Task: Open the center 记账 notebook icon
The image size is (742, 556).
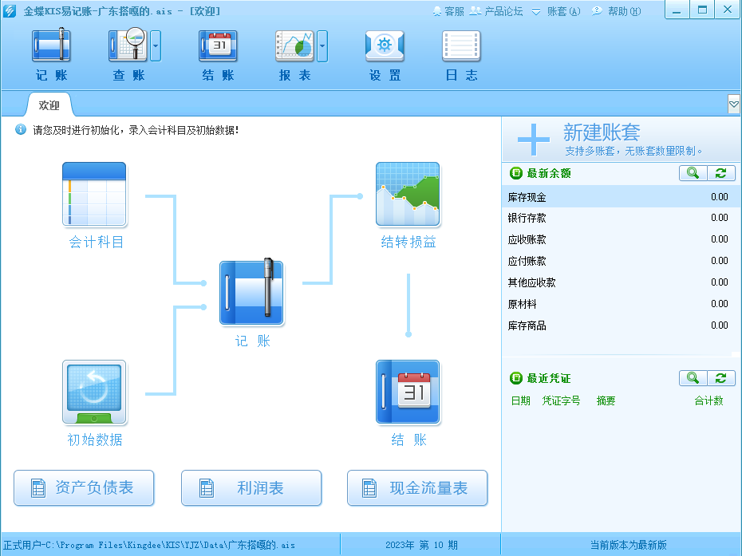Action: point(251,292)
